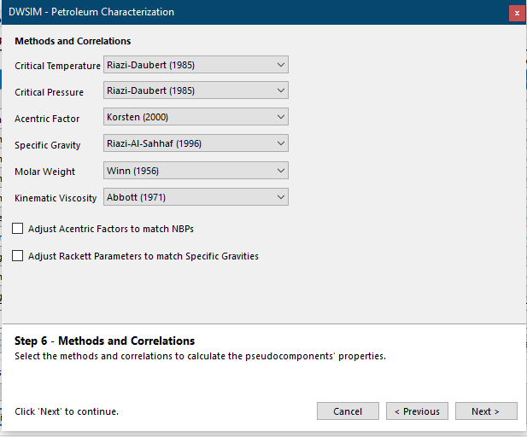Viewport: 527px width, 437px height.
Task: Click the Cancel button
Action: tap(348, 411)
